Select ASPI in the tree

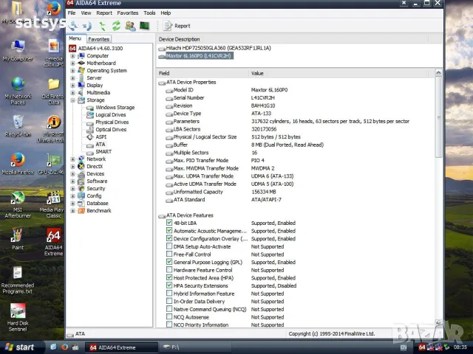coord(101,137)
